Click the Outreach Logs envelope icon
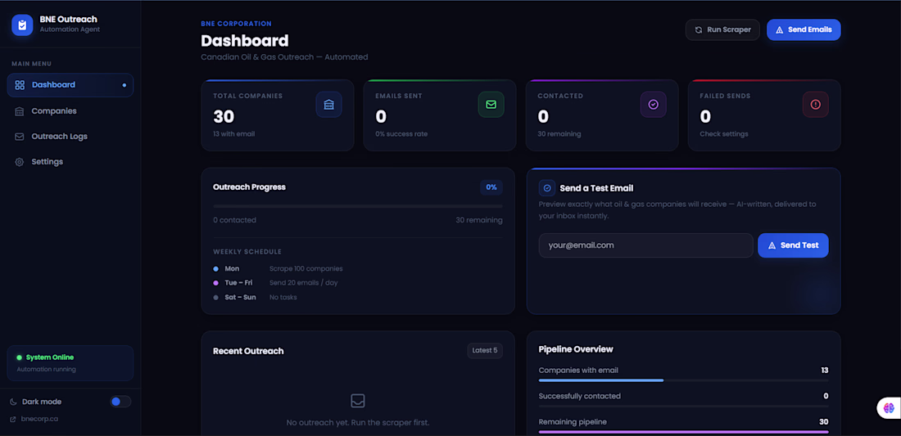Screen dimensions: 901x436 coord(20,137)
